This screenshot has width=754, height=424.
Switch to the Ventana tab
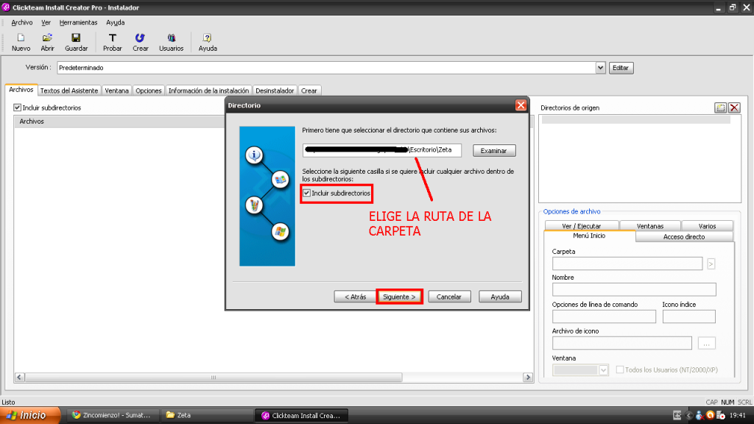pyautogui.click(x=117, y=91)
